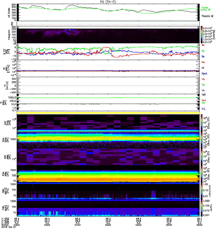This screenshot has width=216, height=231.
Task: Click the plot title P2 (TH-C)
Action: point(108,2)
